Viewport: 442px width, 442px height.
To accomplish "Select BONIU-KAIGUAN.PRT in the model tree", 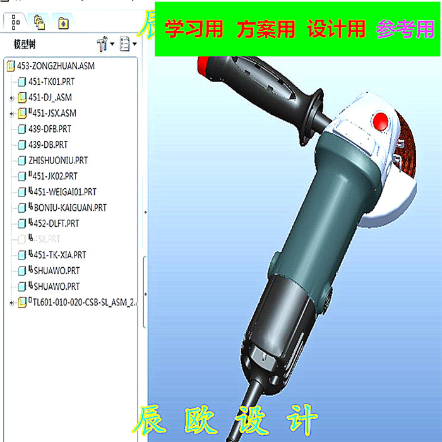I will pos(70,208).
